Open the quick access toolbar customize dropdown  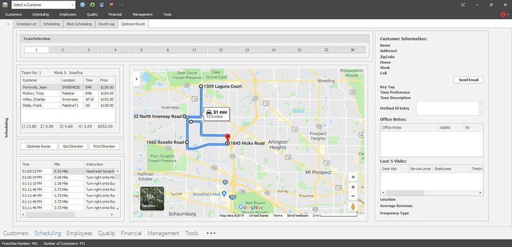[x=122, y=5]
